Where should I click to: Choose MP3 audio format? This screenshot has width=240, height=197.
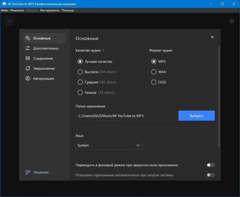point(158,61)
